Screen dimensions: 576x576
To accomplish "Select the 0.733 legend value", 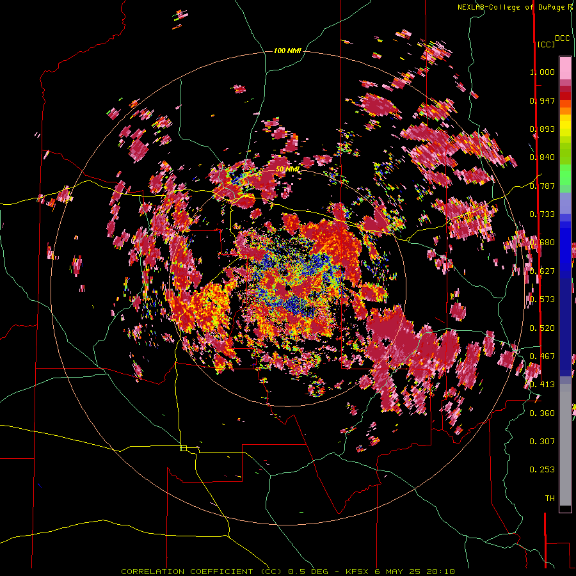I will 542,214.
